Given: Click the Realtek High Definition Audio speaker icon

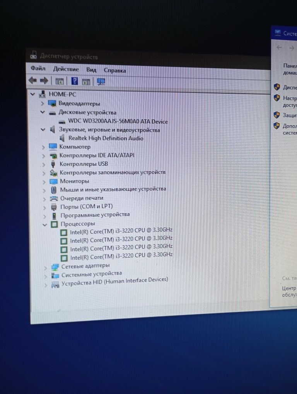Looking at the screenshot, I should (62, 138).
